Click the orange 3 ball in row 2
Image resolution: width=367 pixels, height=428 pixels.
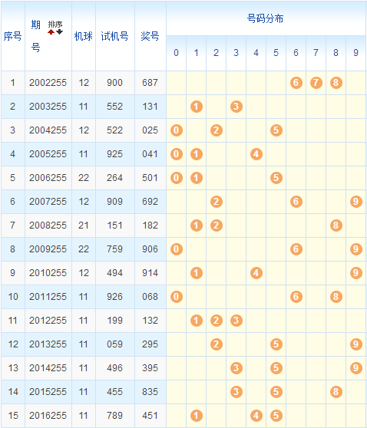click(x=236, y=107)
